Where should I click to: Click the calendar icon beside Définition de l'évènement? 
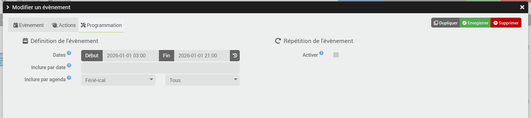pos(25,41)
